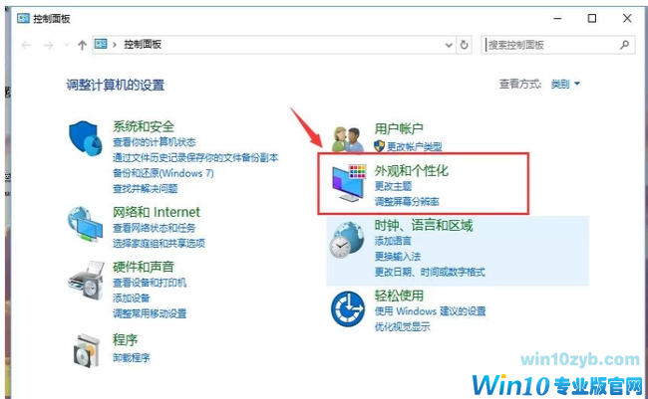The image size is (648, 399).
Task: Click the 控制面板 breadcrumb in address bar
Action: pyautogui.click(x=143, y=44)
